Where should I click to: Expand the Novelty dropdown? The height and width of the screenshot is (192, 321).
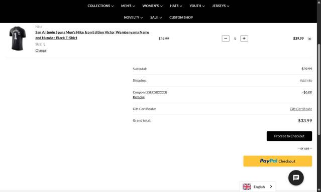pyautogui.click(x=133, y=18)
